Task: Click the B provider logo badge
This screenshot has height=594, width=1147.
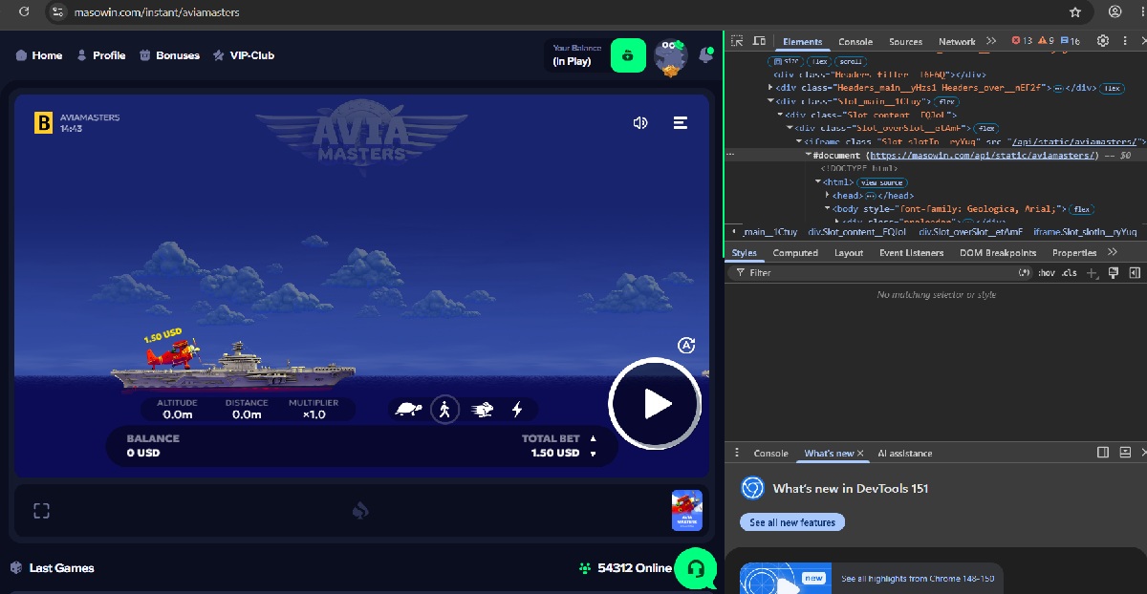Action: pos(43,123)
